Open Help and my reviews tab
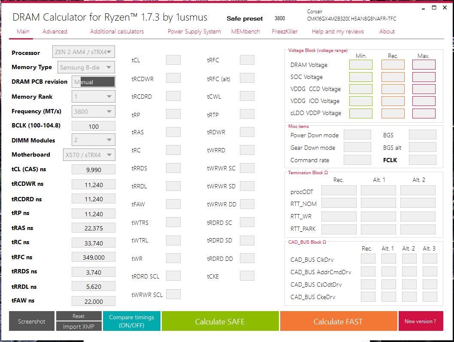 click(x=338, y=32)
